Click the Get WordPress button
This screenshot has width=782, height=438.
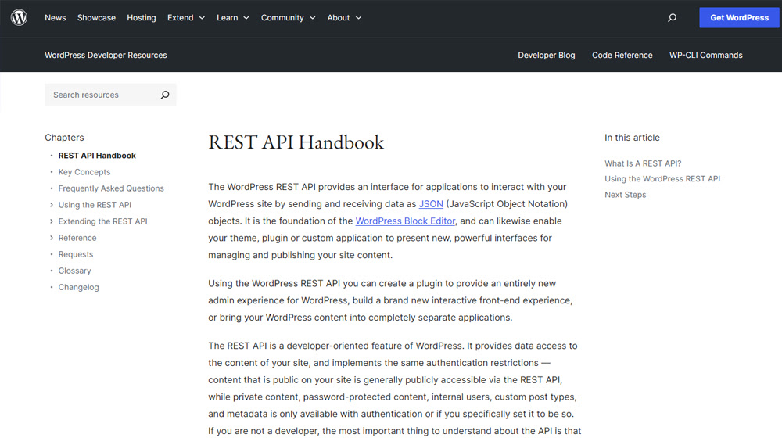tap(739, 17)
